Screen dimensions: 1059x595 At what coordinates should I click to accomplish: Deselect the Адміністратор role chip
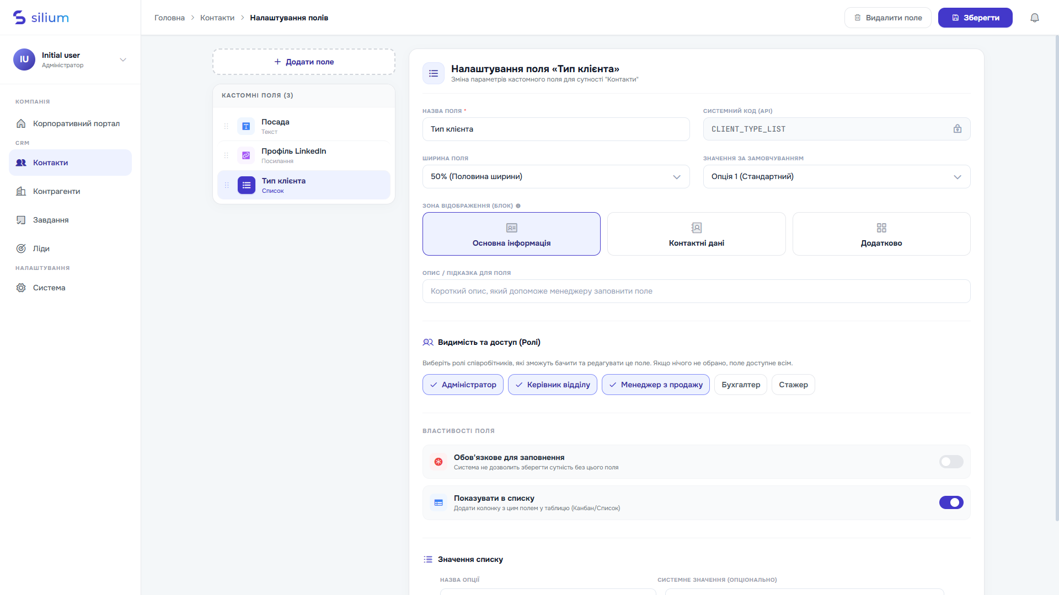click(463, 385)
